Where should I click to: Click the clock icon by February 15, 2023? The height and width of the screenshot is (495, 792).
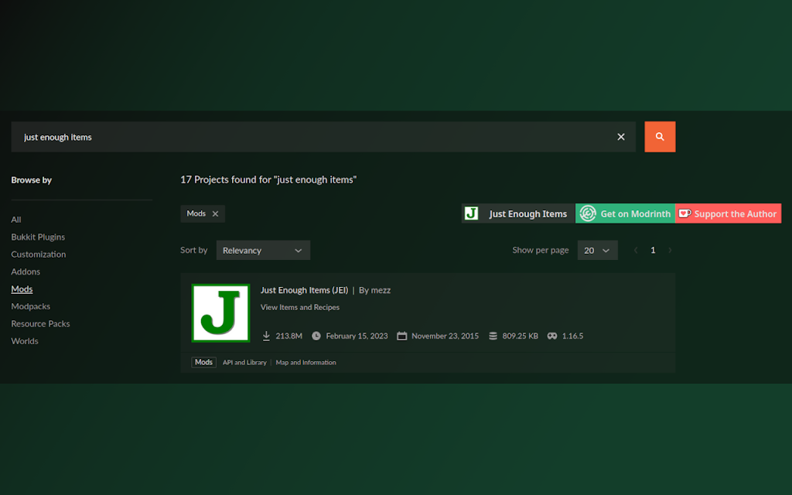[316, 336]
